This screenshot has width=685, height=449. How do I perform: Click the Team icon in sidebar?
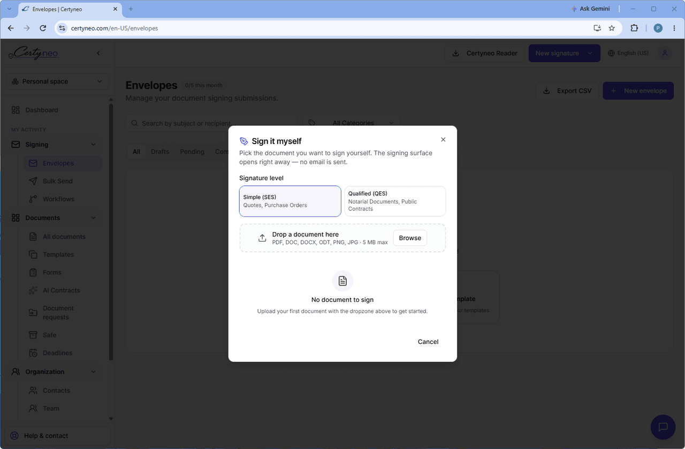pos(33,408)
